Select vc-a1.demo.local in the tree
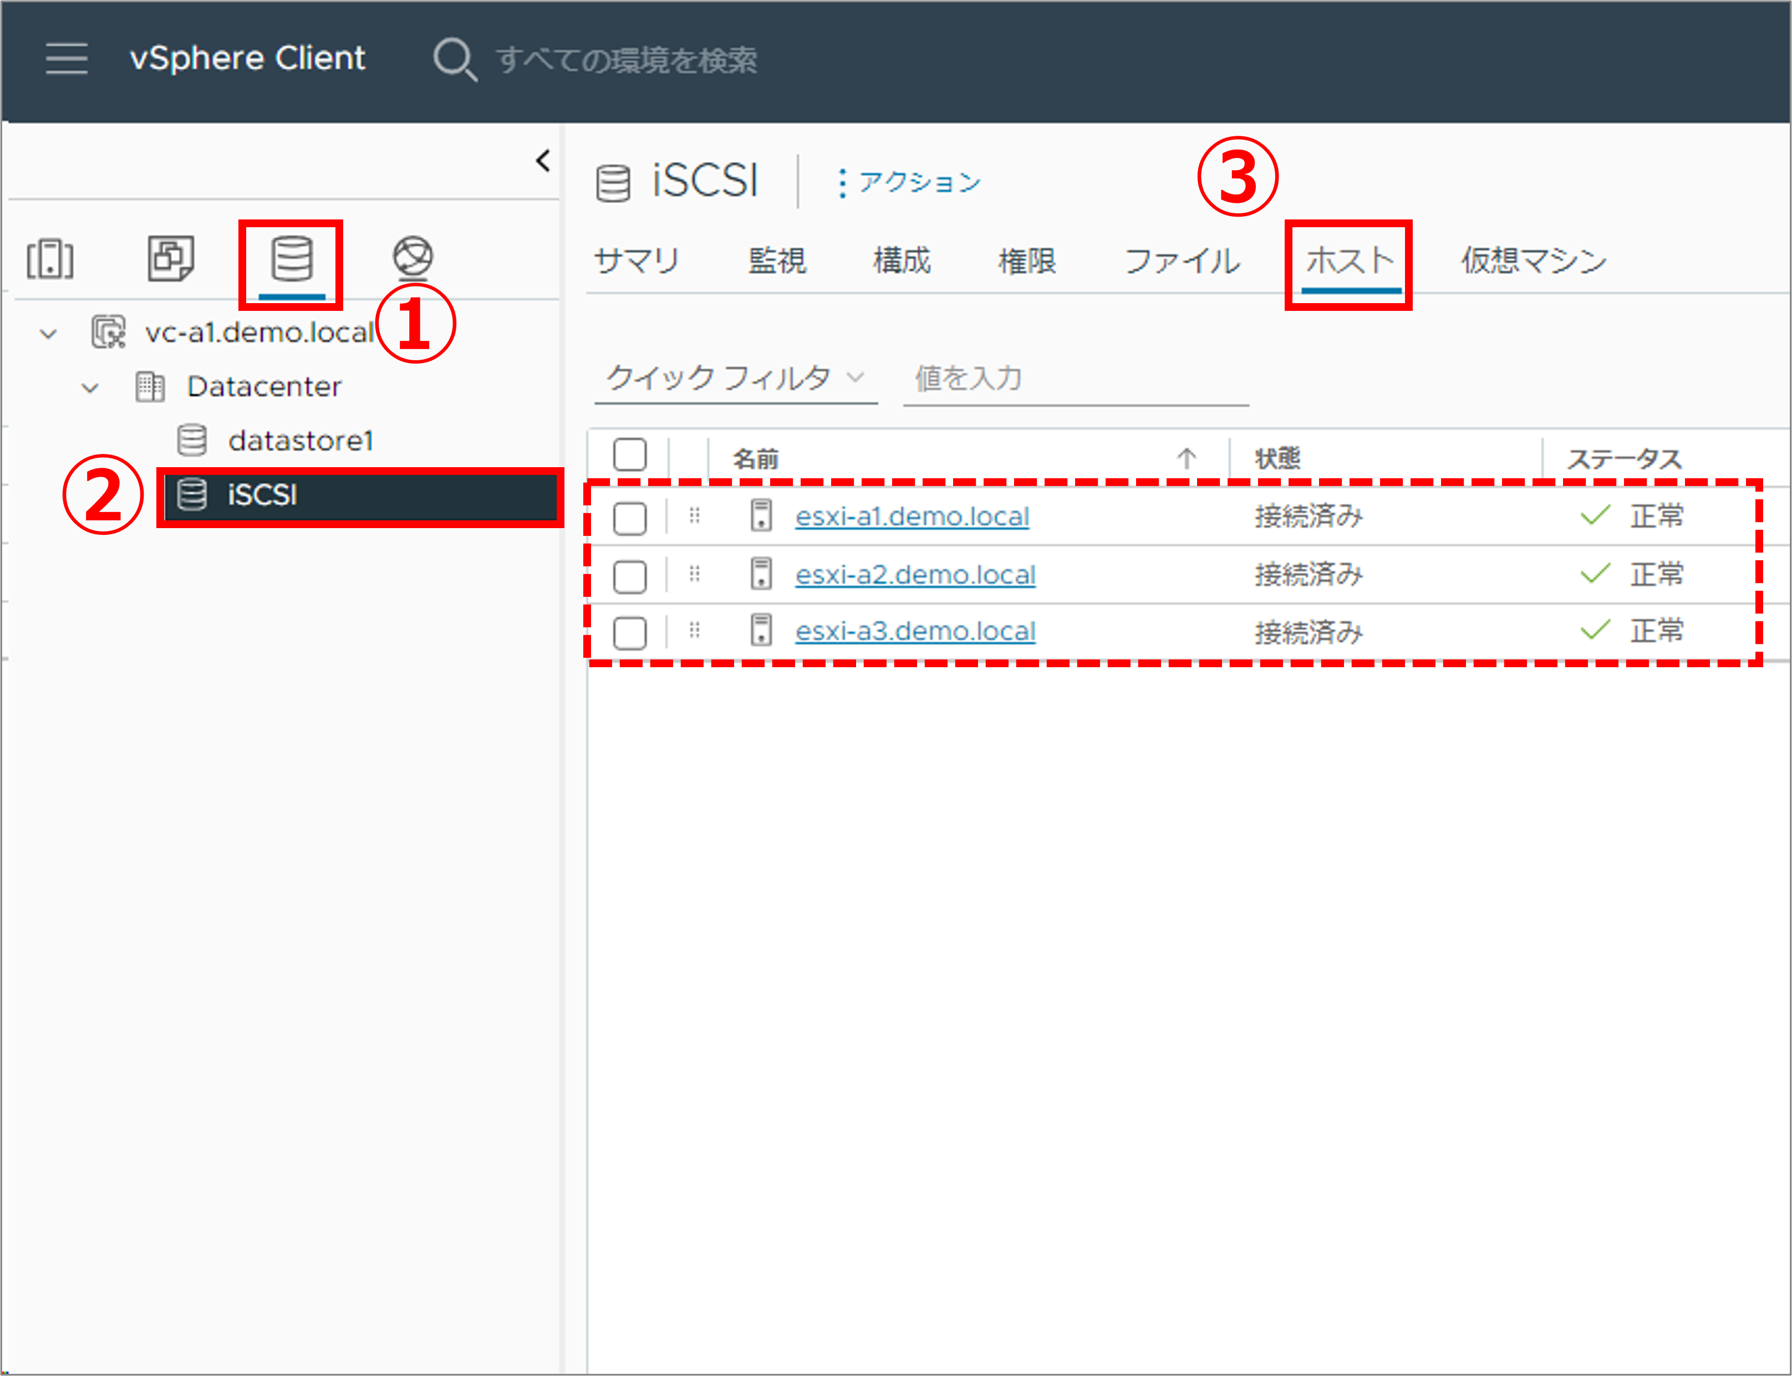The image size is (1792, 1376). tap(259, 333)
